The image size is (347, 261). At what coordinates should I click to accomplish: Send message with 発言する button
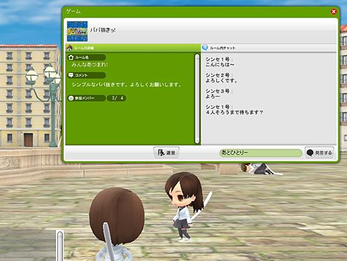click(x=320, y=153)
